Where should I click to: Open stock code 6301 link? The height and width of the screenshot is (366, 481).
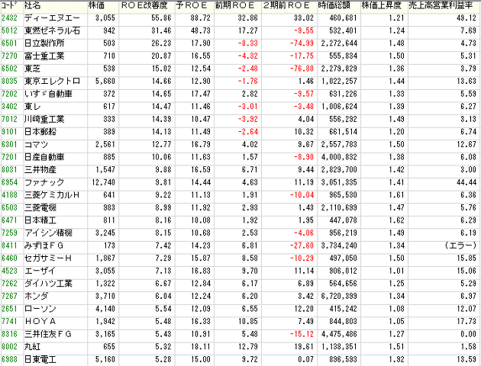pyautogui.click(x=9, y=145)
